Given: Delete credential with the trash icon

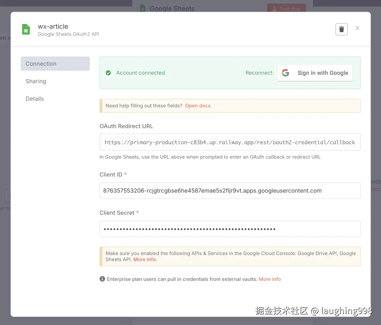Looking at the screenshot, I should click(341, 29).
